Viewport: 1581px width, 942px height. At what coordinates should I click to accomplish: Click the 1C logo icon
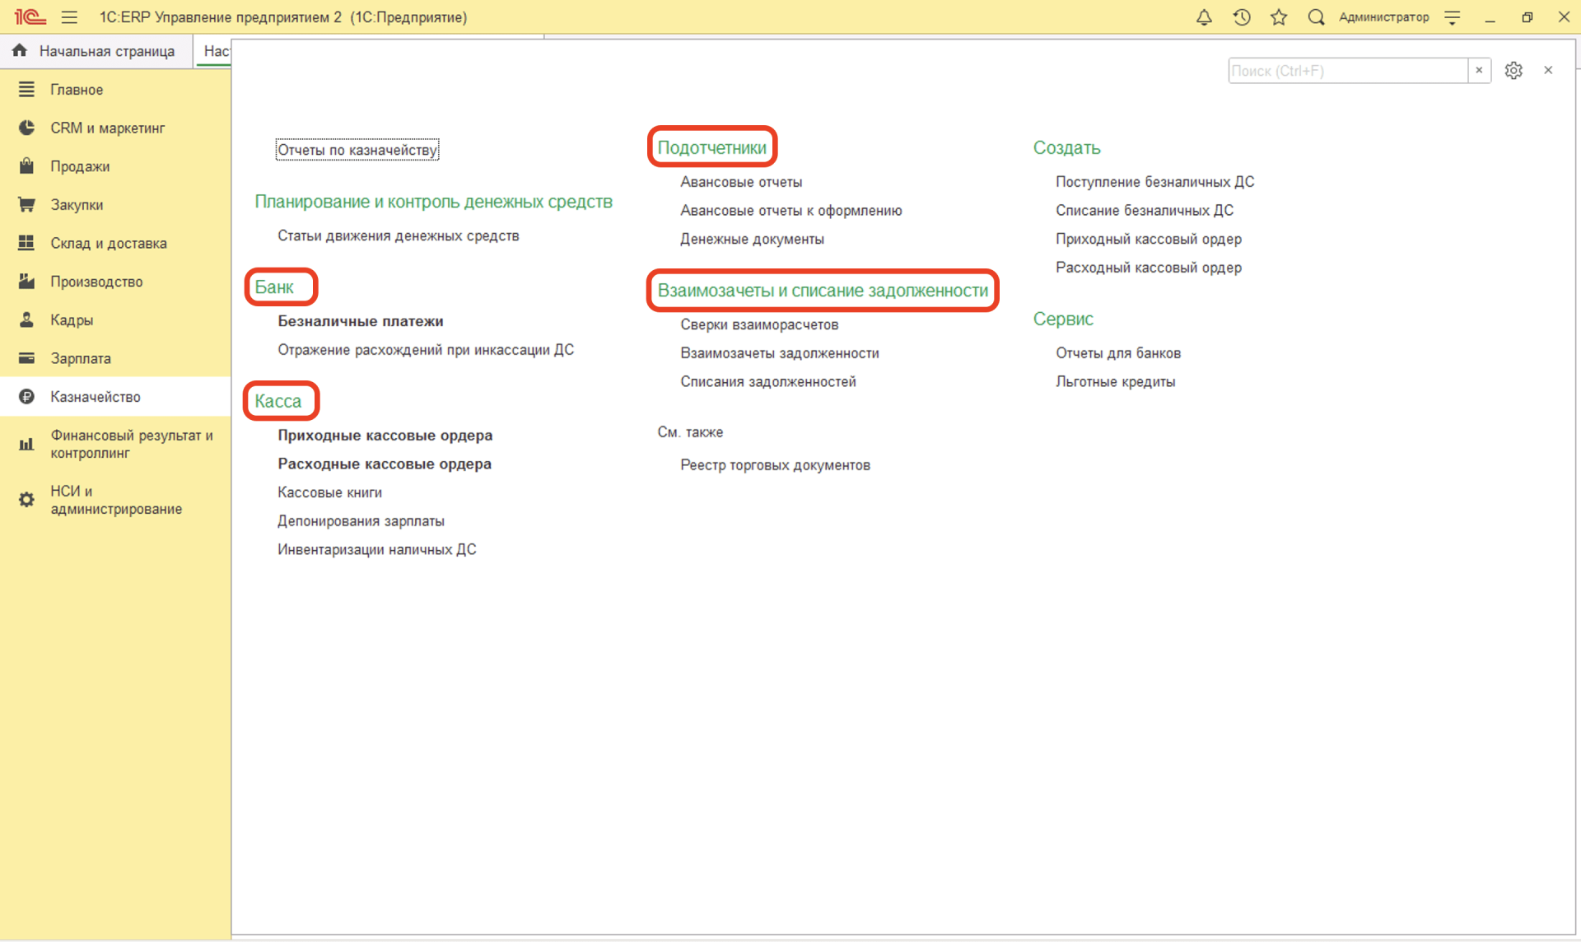coord(30,17)
